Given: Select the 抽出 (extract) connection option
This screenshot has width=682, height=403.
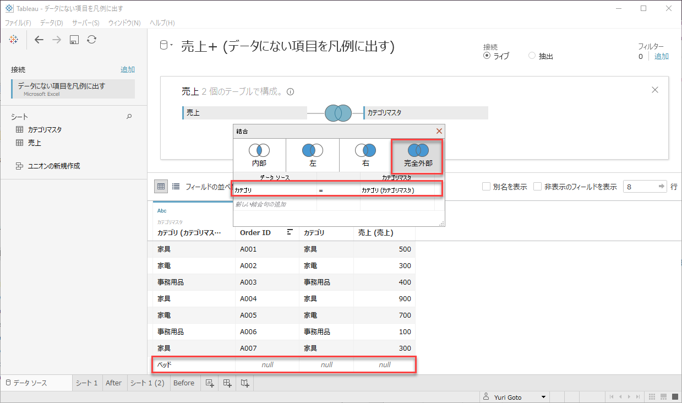Looking at the screenshot, I should click(x=532, y=56).
